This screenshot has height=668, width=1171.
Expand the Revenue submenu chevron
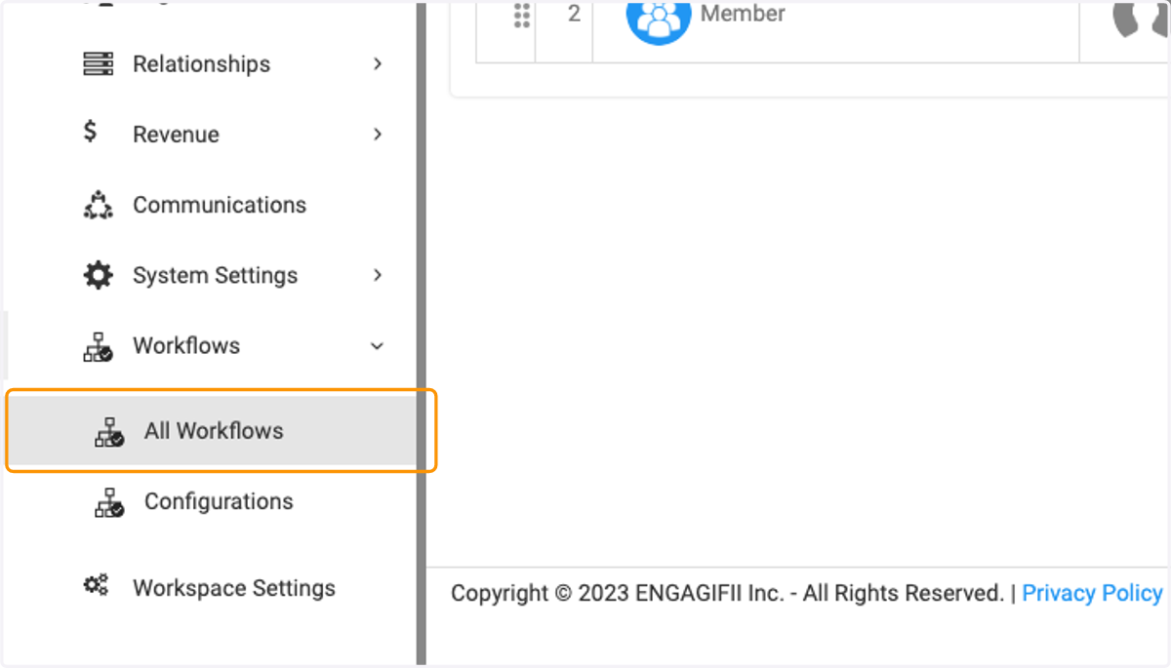tap(378, 135)
